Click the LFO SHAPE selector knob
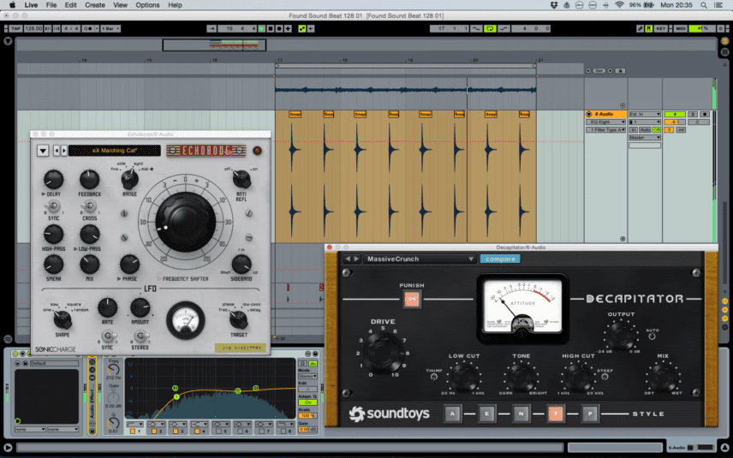 click(63, 319)
